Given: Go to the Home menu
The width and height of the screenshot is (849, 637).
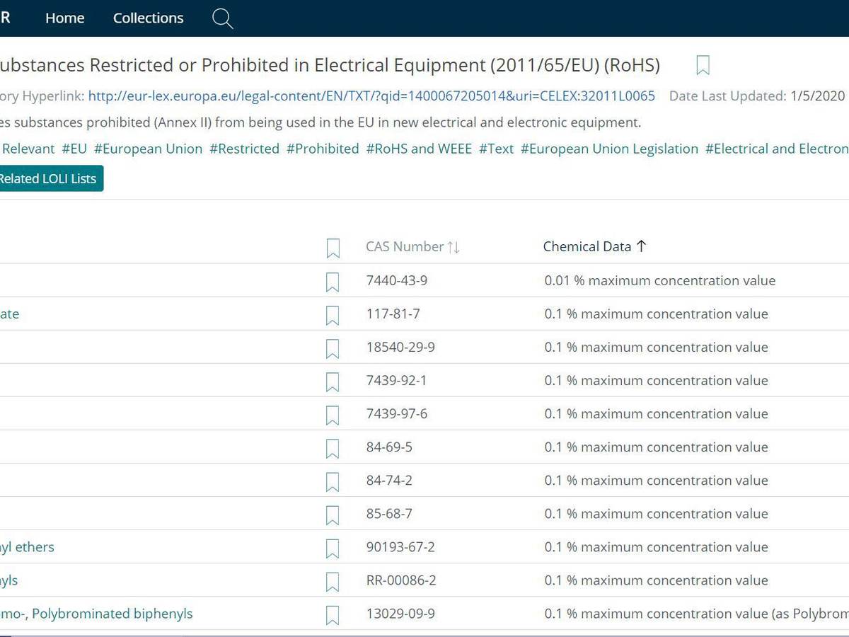Looking at the screenshot, I should [65, 18].
